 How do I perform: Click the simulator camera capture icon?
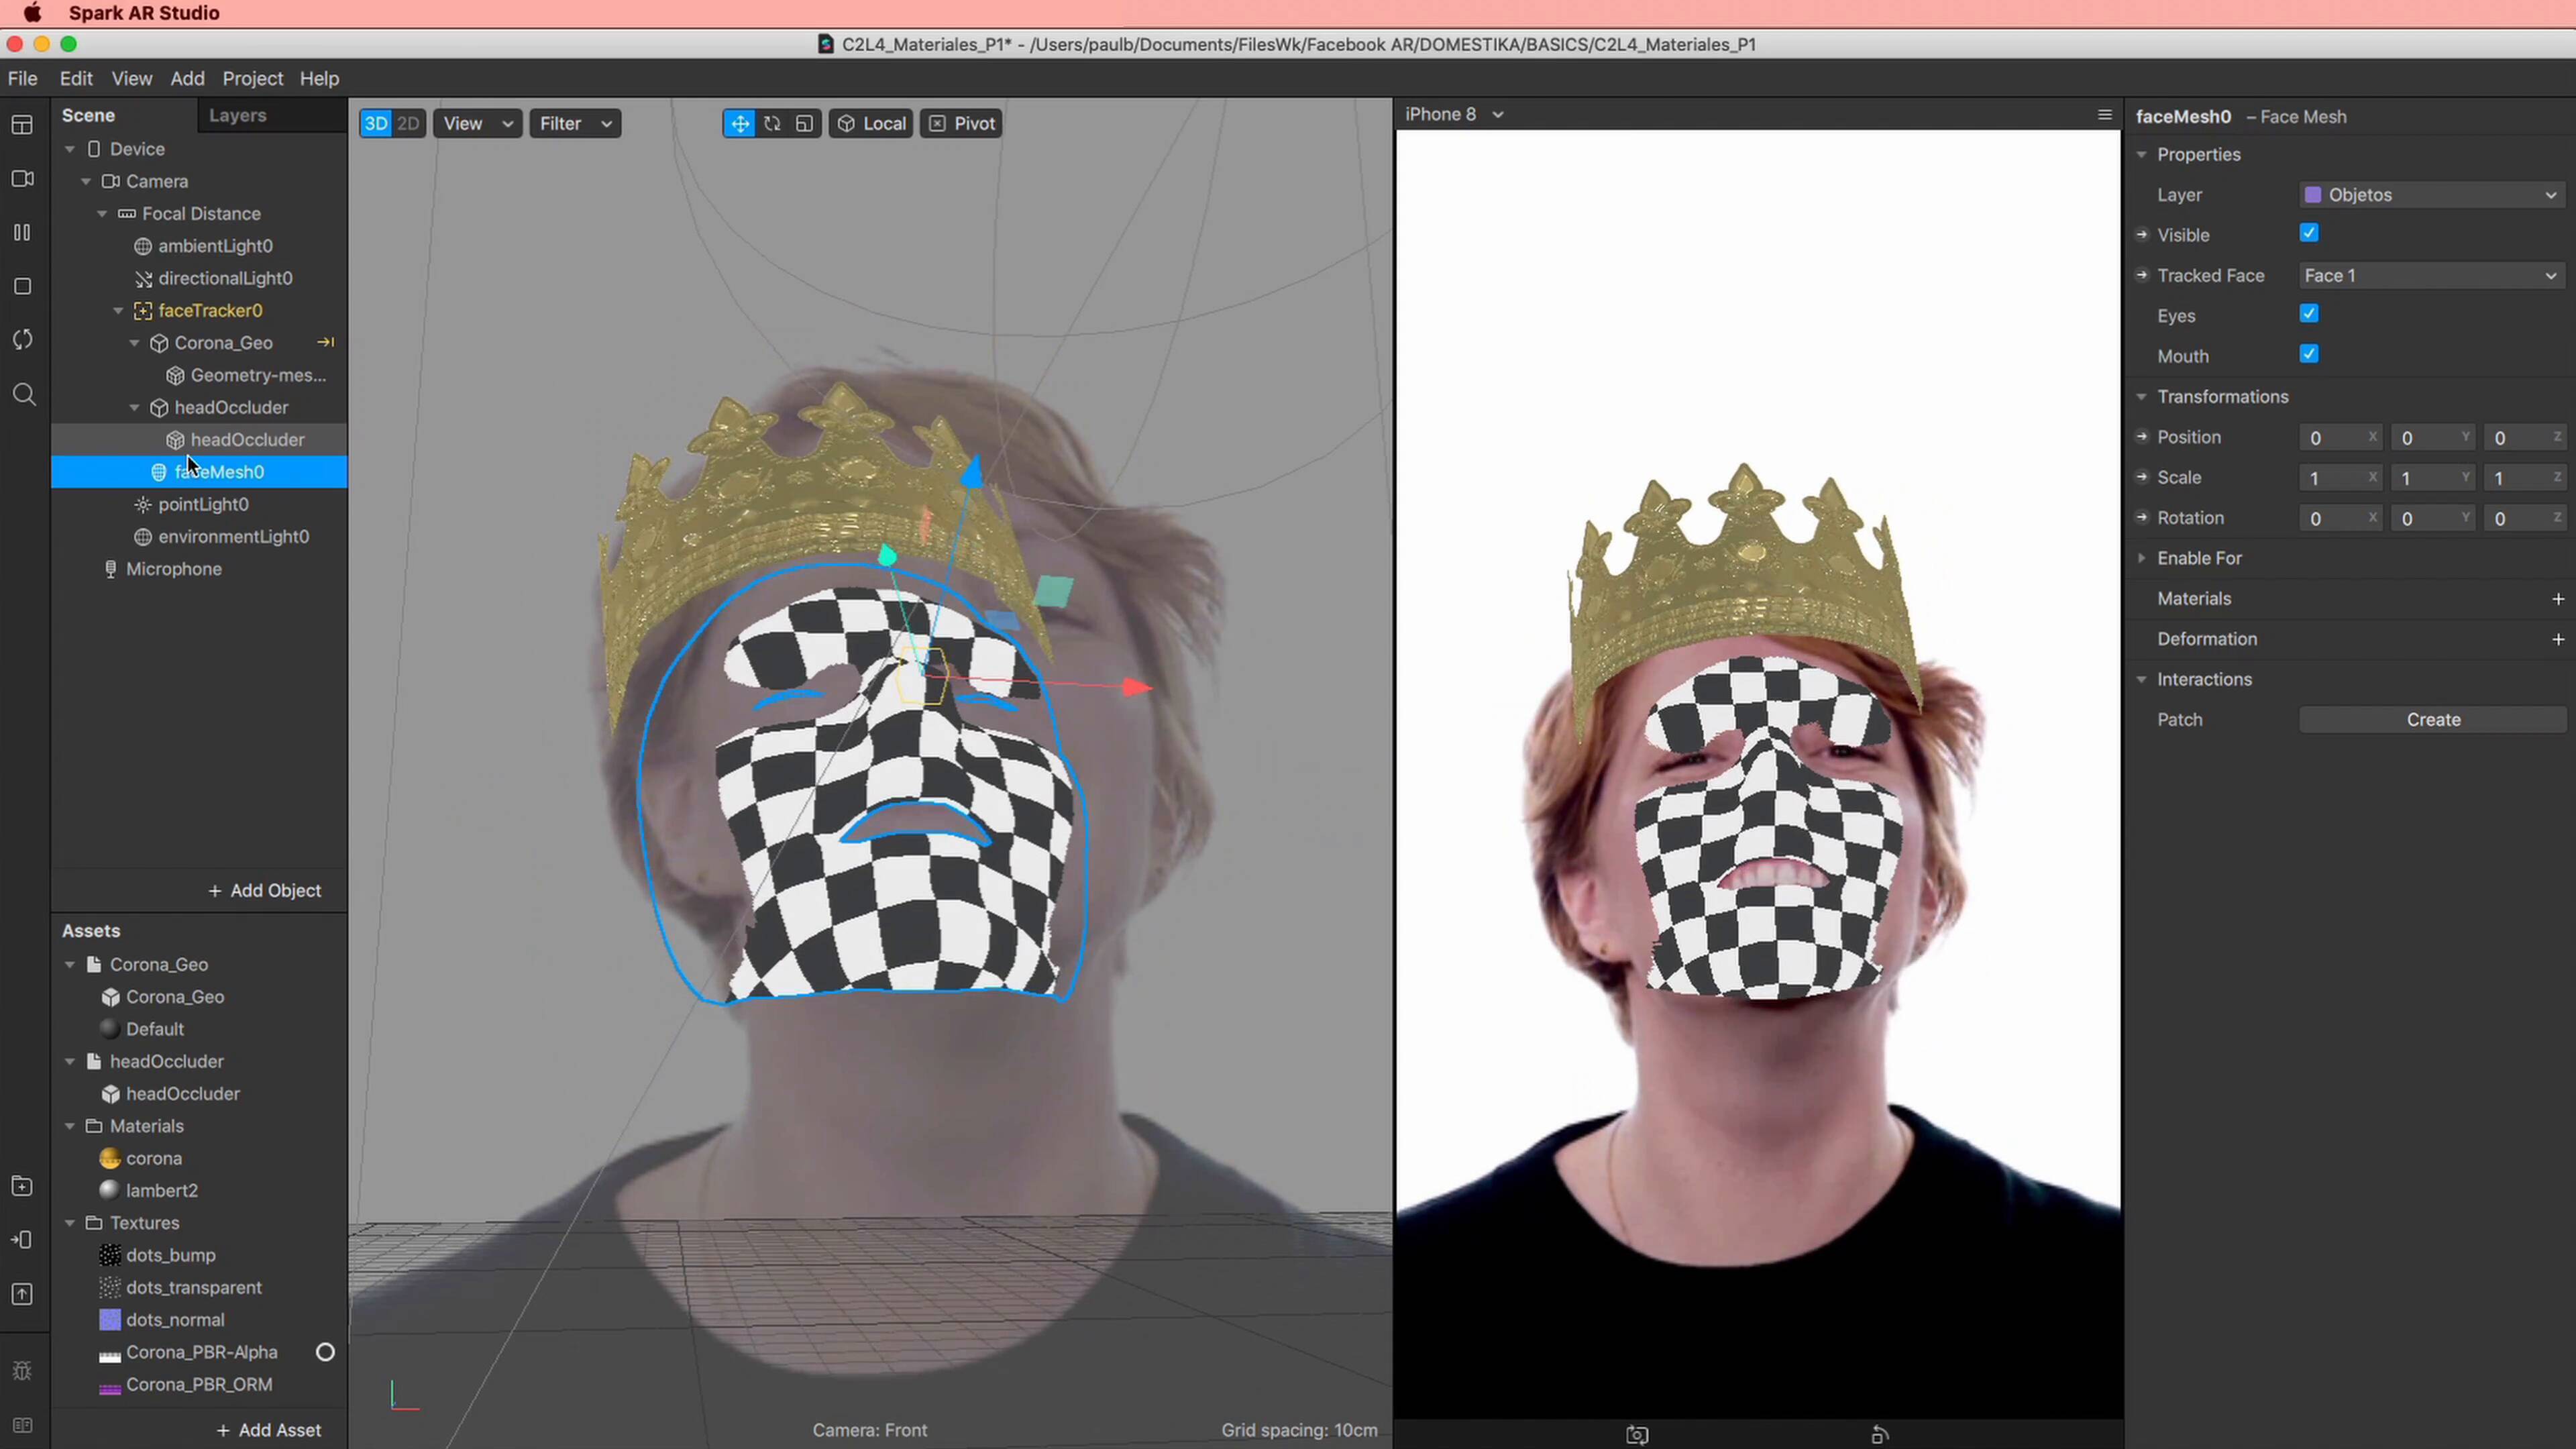click(x=1637, y=1435)
